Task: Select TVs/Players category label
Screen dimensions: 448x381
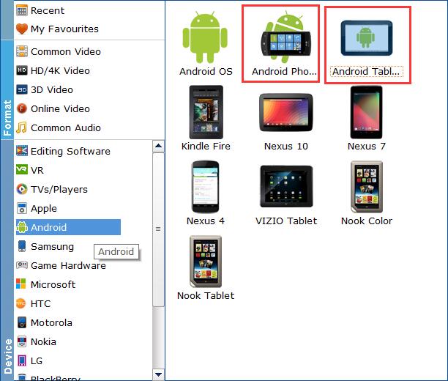Action: point(59,189)
